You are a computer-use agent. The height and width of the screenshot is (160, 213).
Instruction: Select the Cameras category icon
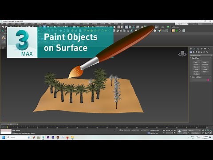[x=199, y=52]
